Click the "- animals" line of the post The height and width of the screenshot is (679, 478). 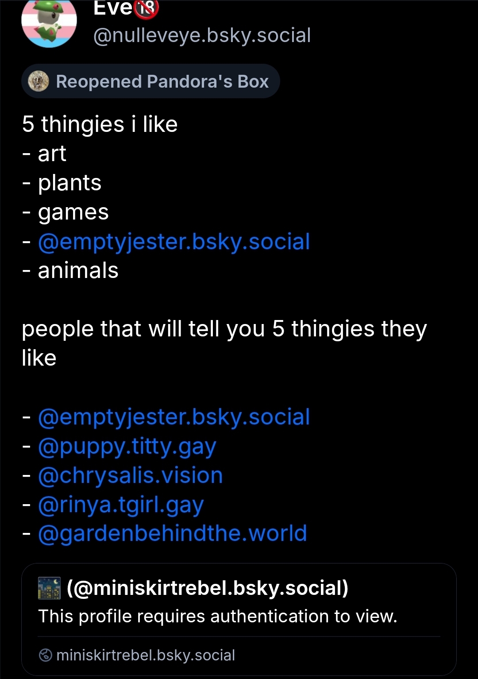(71, 270)
